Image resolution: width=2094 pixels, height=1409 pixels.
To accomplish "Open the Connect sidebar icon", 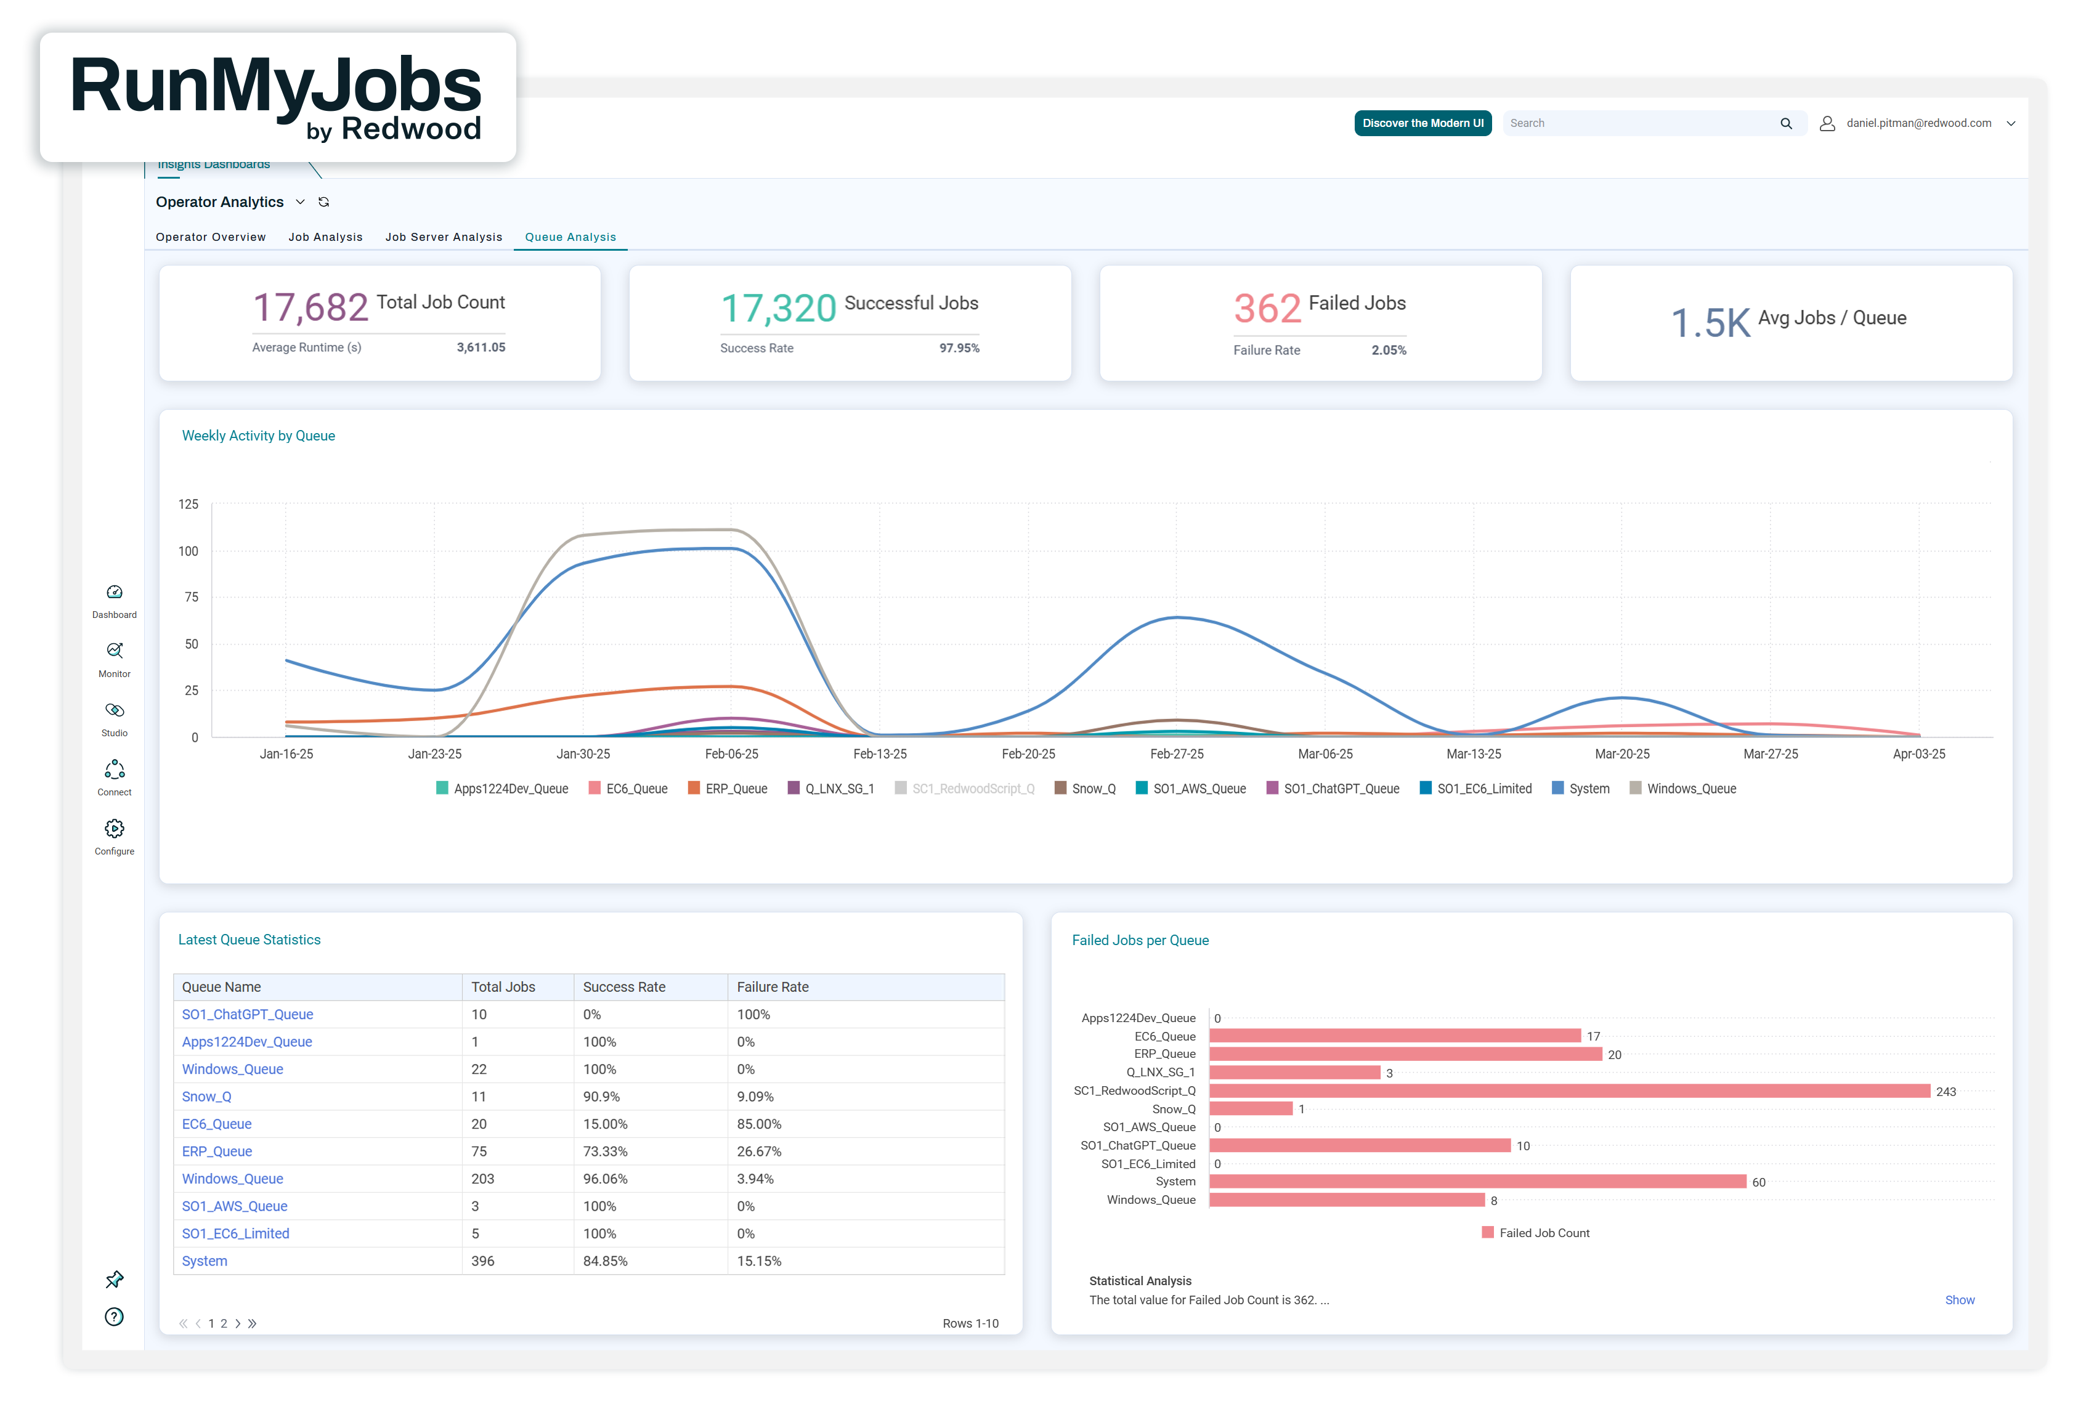I will (114, 770).
